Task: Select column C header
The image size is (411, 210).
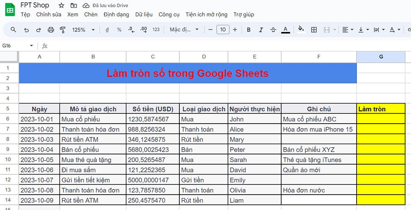Action: [x=153, y=56]
